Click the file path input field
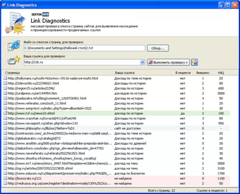 pos(84,48)
